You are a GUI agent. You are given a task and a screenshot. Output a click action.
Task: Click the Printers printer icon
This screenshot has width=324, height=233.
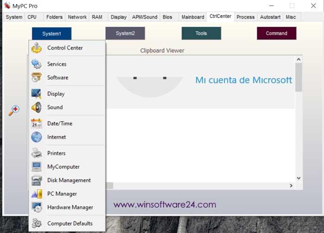coord(37,153)
